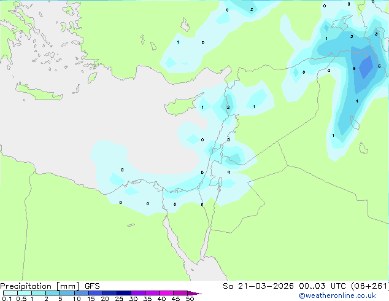
Task: Click the 0.1–0.5 mm legend color swatch
Action: (x=10, y=293)
